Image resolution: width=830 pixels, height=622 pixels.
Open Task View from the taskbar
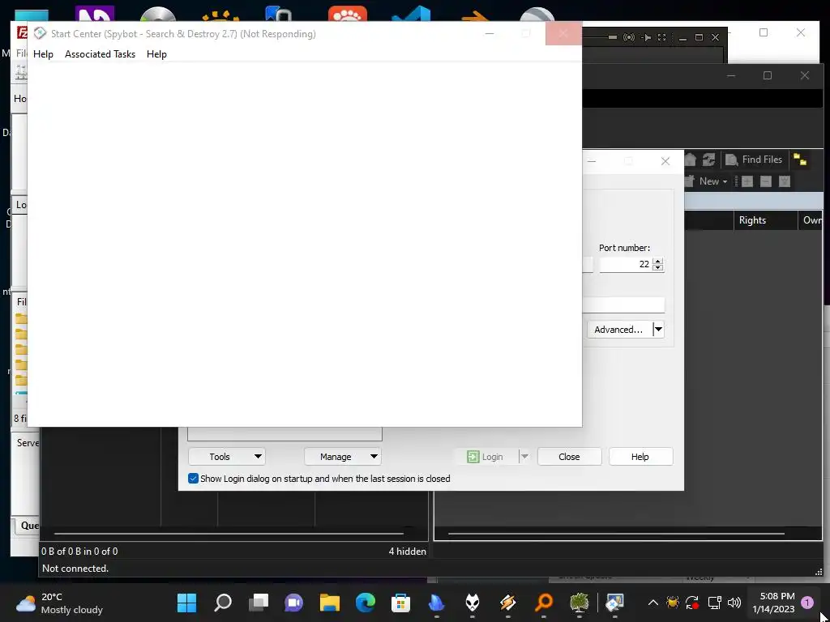259,603
